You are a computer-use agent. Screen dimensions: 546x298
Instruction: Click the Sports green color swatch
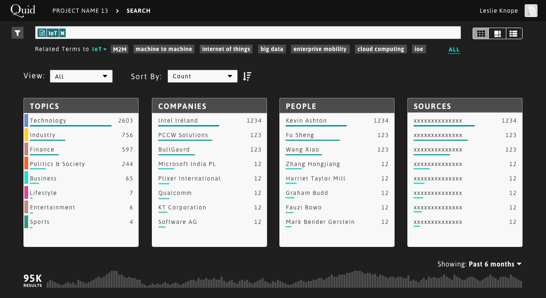[26, 222]
